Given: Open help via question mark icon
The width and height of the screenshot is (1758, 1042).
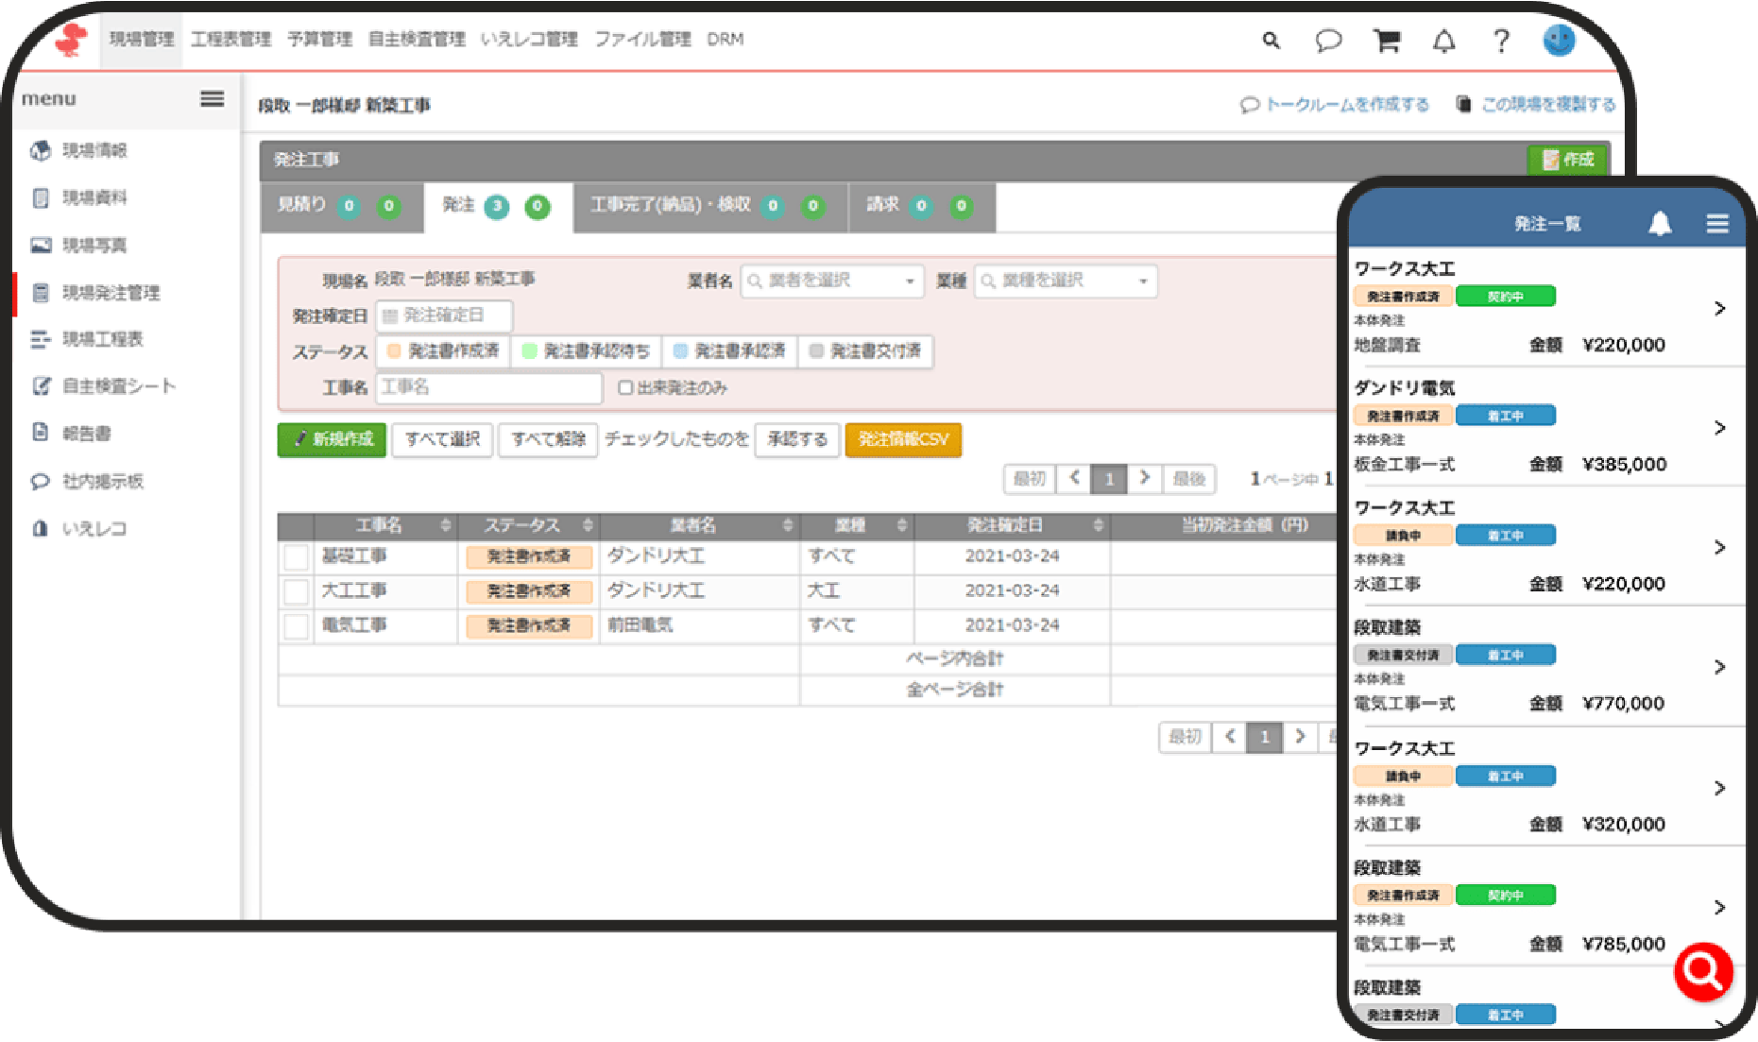Looking at the screenshot, I should [1501, 41].
